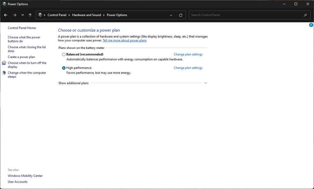Viewport: 314px width, 189px height.
Task: Expand the chevron after Control Panel breadcrumb
Action: coord(69,15)
